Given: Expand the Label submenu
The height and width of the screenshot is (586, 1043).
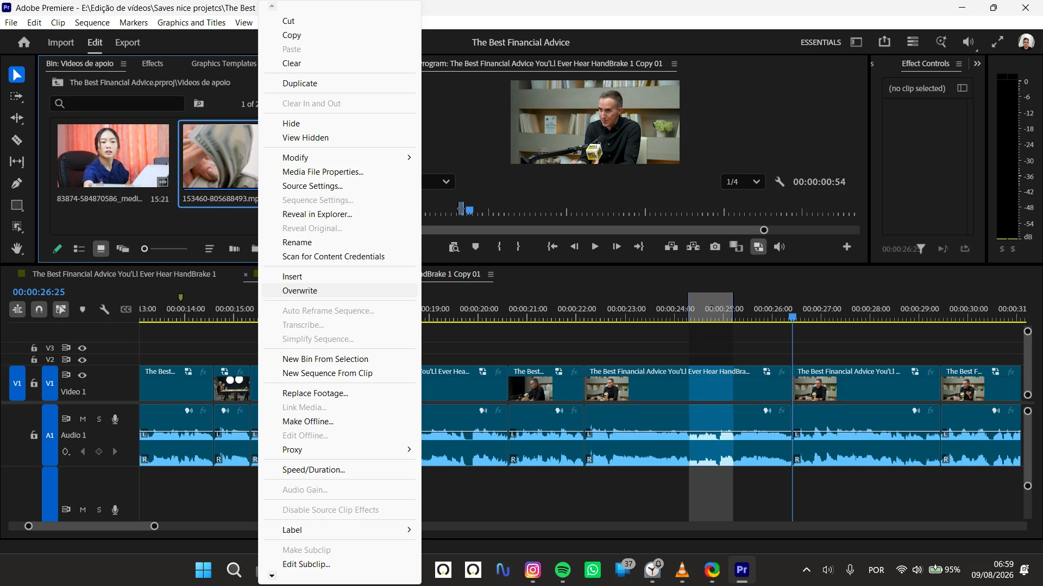Looking at the screenshot, I should (x=340, y=530).
